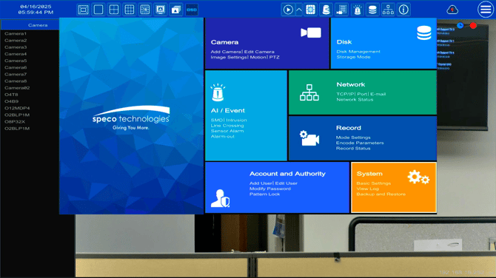Click the playback button in toolbar

[x=288, y=10]
